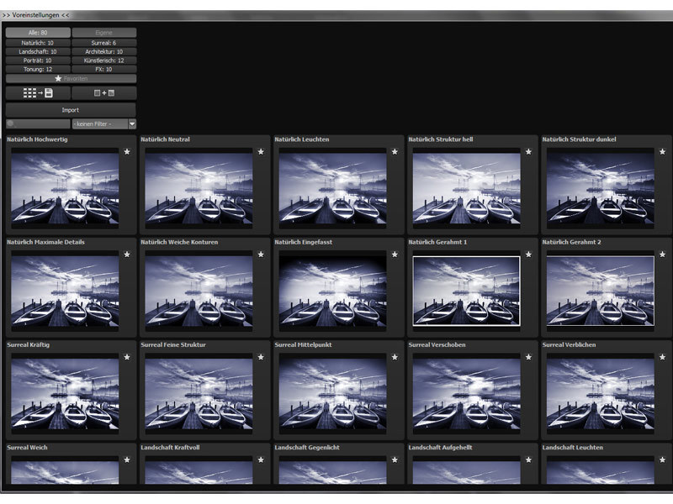The height and width of the screenshot is (504, 673).
Task: Favorite the Surreal Verschoben preset
Action: pyautogui.click(x=529, y=357)
